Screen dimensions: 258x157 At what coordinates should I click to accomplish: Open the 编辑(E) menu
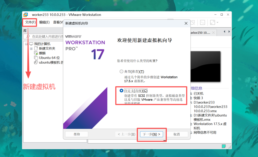[x=44, y=22]
